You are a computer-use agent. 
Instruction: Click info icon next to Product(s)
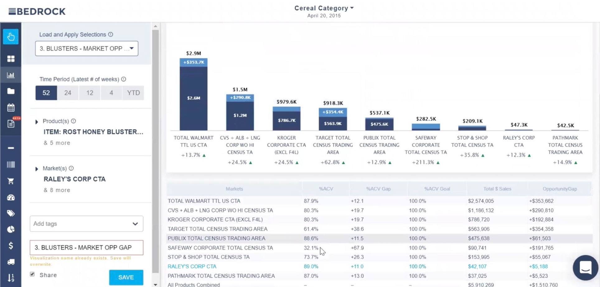(x=73, y=121)
